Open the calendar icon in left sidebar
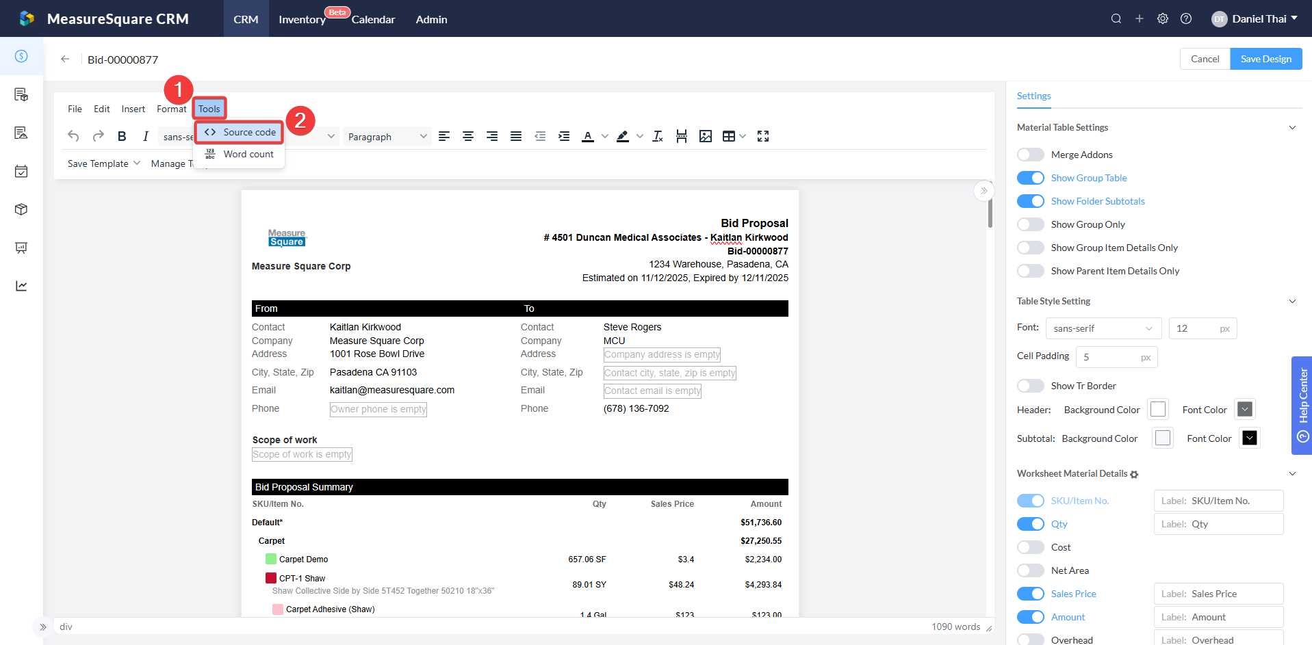 click(21, 171)
